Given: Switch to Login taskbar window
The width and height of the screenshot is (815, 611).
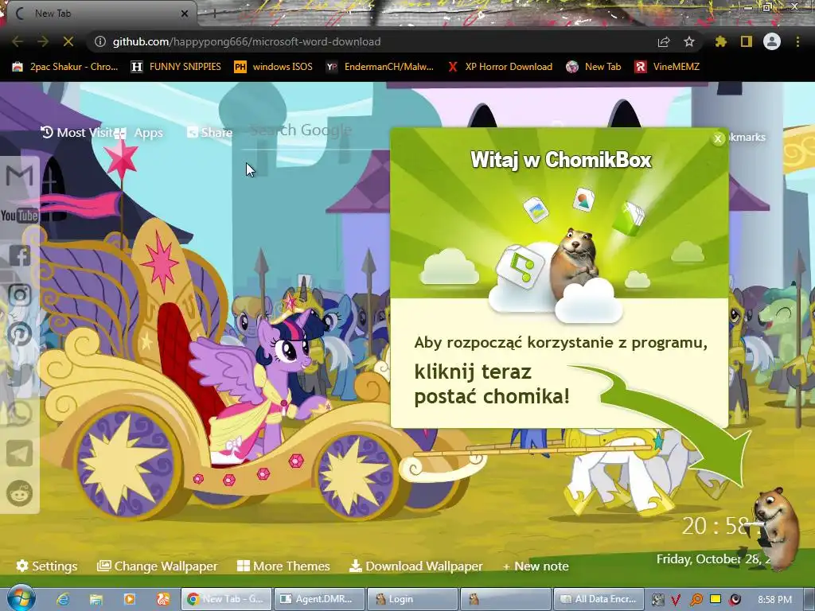Looking at the screenshot, I should click(x=412, y=599).
